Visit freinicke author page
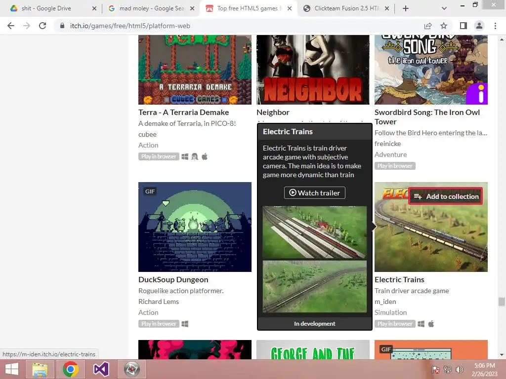This screenshot has height=379, width=506. [x=388, y=144]
